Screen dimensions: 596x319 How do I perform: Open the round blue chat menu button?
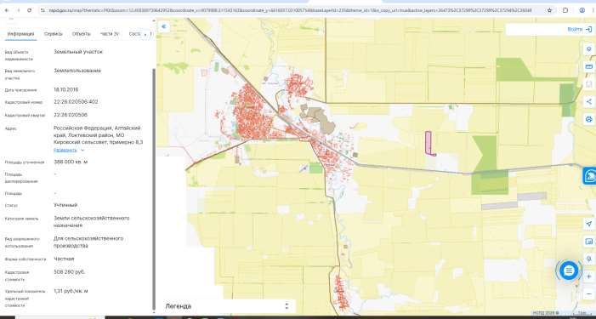[569, 271]
